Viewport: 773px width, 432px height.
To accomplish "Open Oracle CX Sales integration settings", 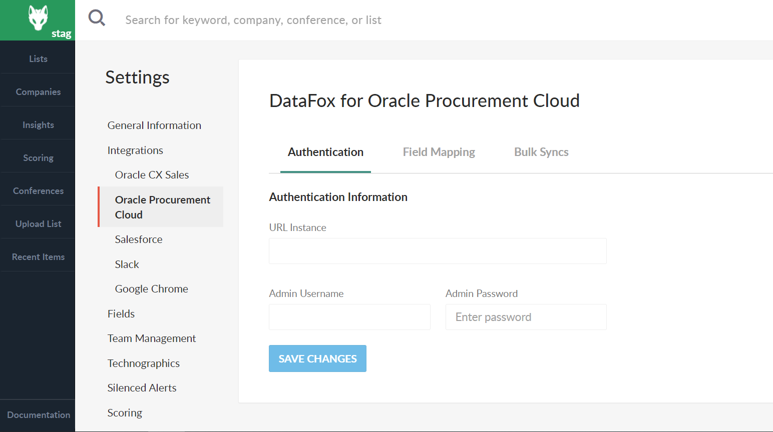I will (x=152, y=175).
